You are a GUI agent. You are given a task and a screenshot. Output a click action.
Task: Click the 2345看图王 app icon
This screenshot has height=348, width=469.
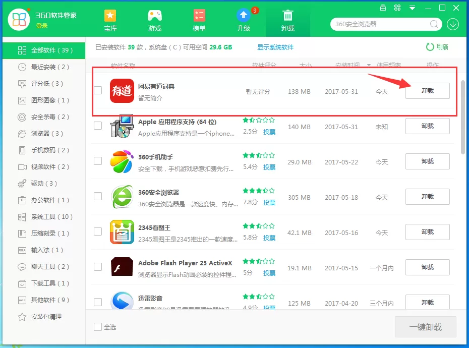pos(122,232)
